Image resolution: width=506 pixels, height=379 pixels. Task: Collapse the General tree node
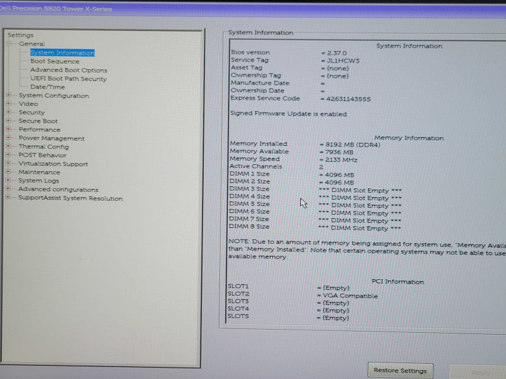[9, 44]
